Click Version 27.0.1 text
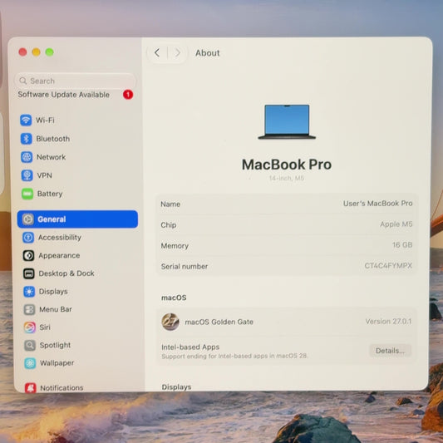The height and width of the screenshot is (443, 443). [388, 322]
